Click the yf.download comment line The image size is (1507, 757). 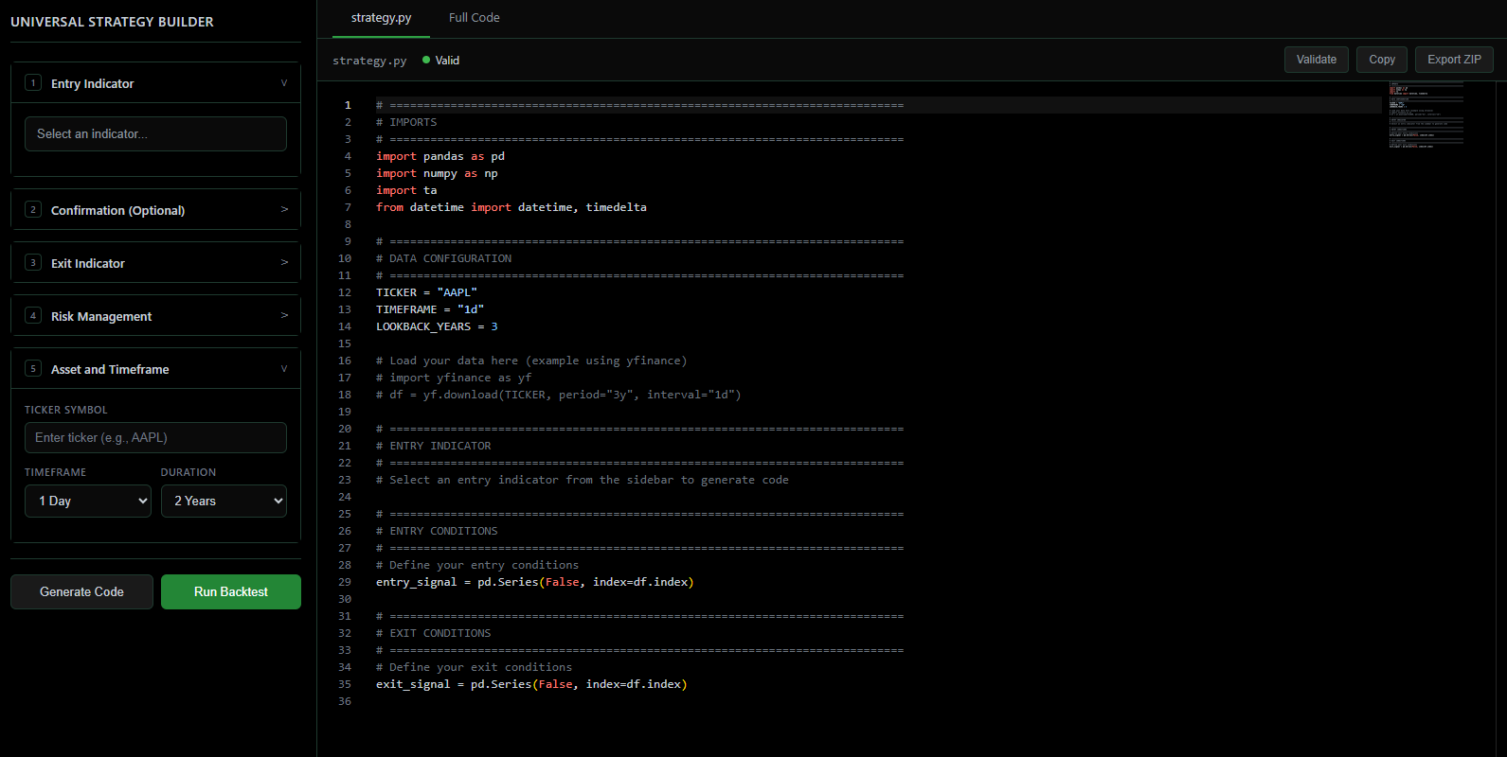(x=559, y=395)
